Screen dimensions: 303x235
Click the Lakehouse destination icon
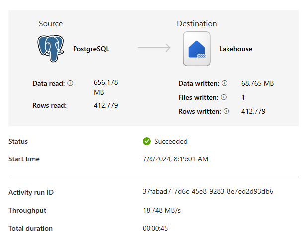point(197,49)
